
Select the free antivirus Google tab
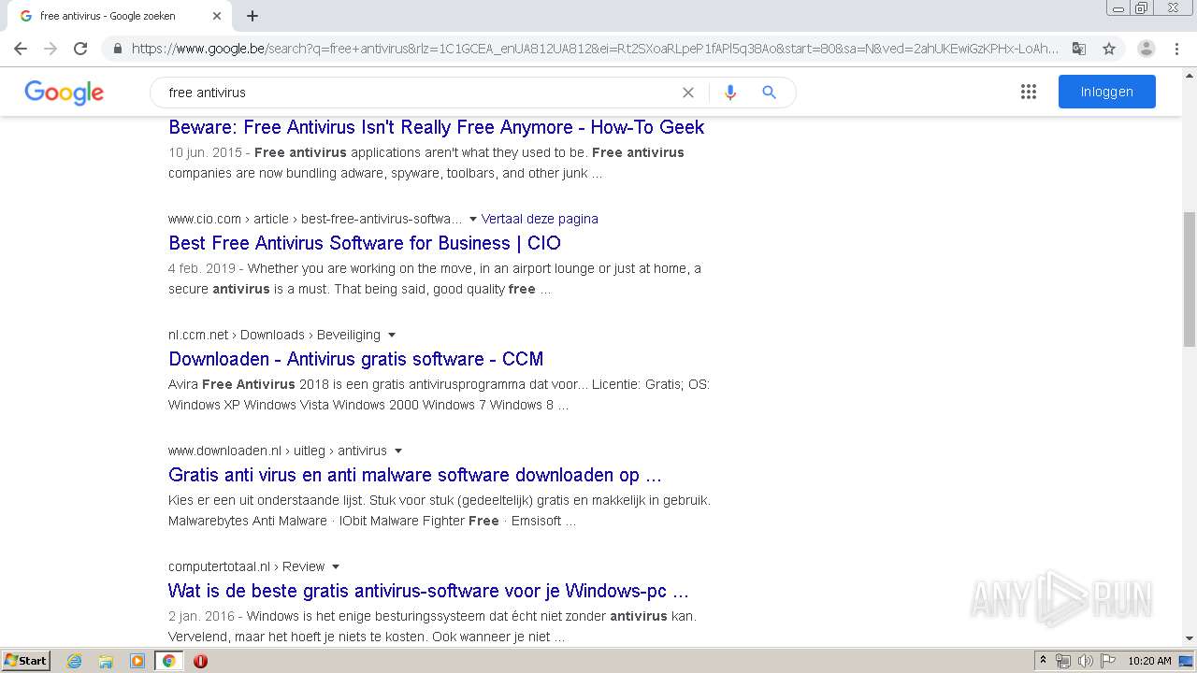click(120, 16)
